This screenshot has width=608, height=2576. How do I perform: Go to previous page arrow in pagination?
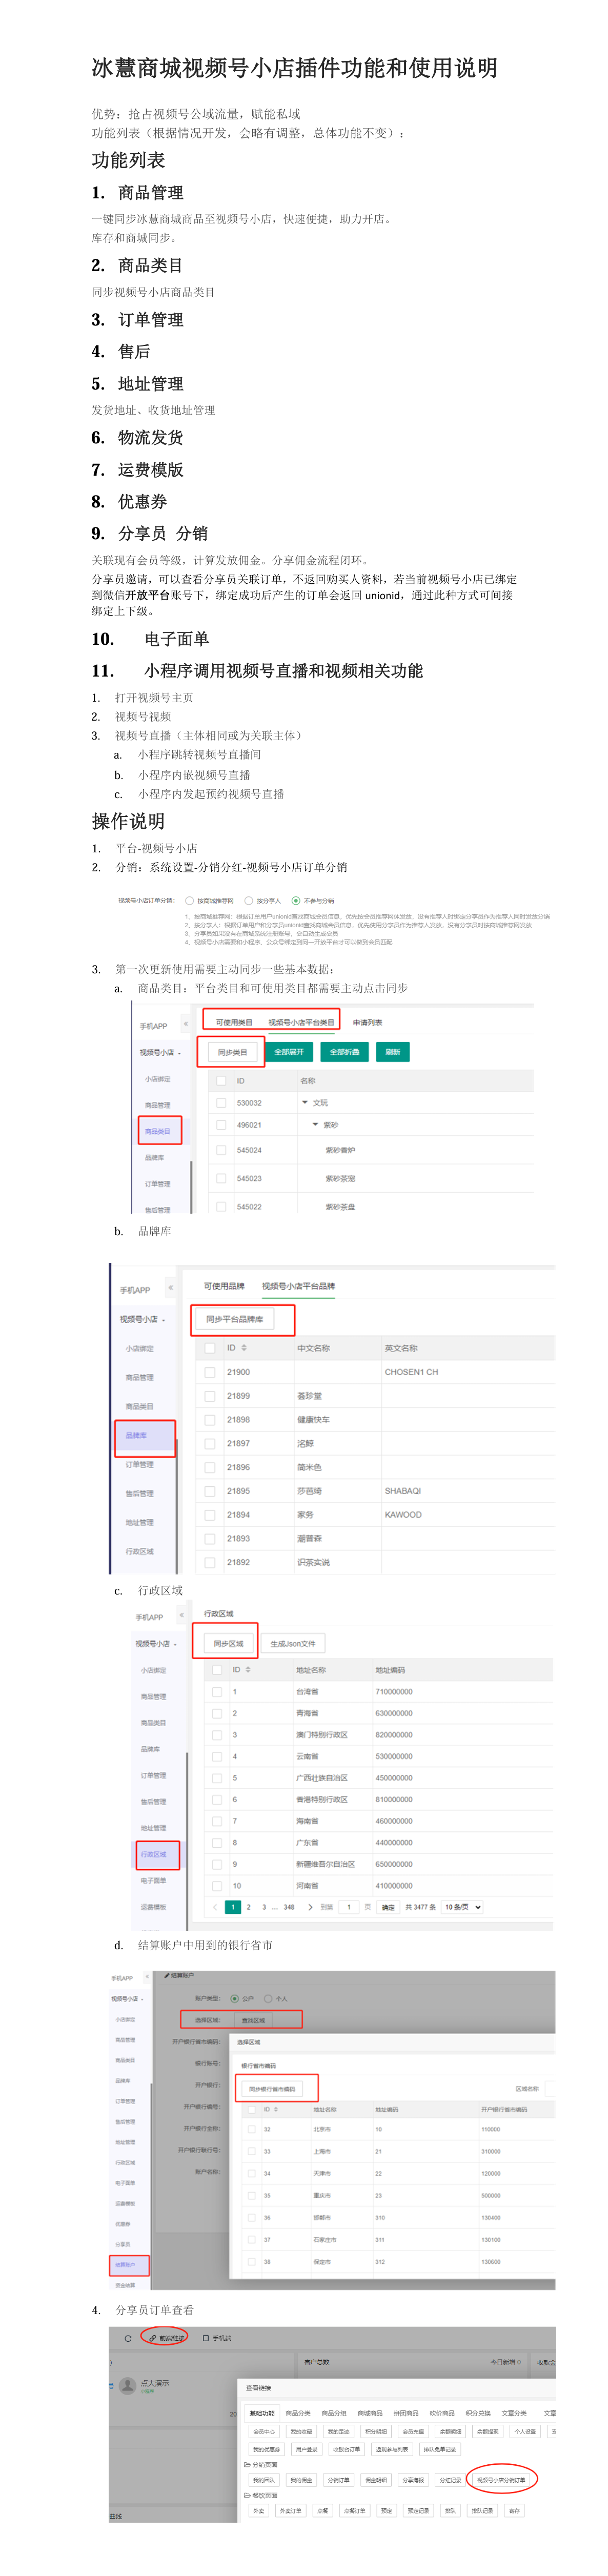click(x=215, y=1907)
